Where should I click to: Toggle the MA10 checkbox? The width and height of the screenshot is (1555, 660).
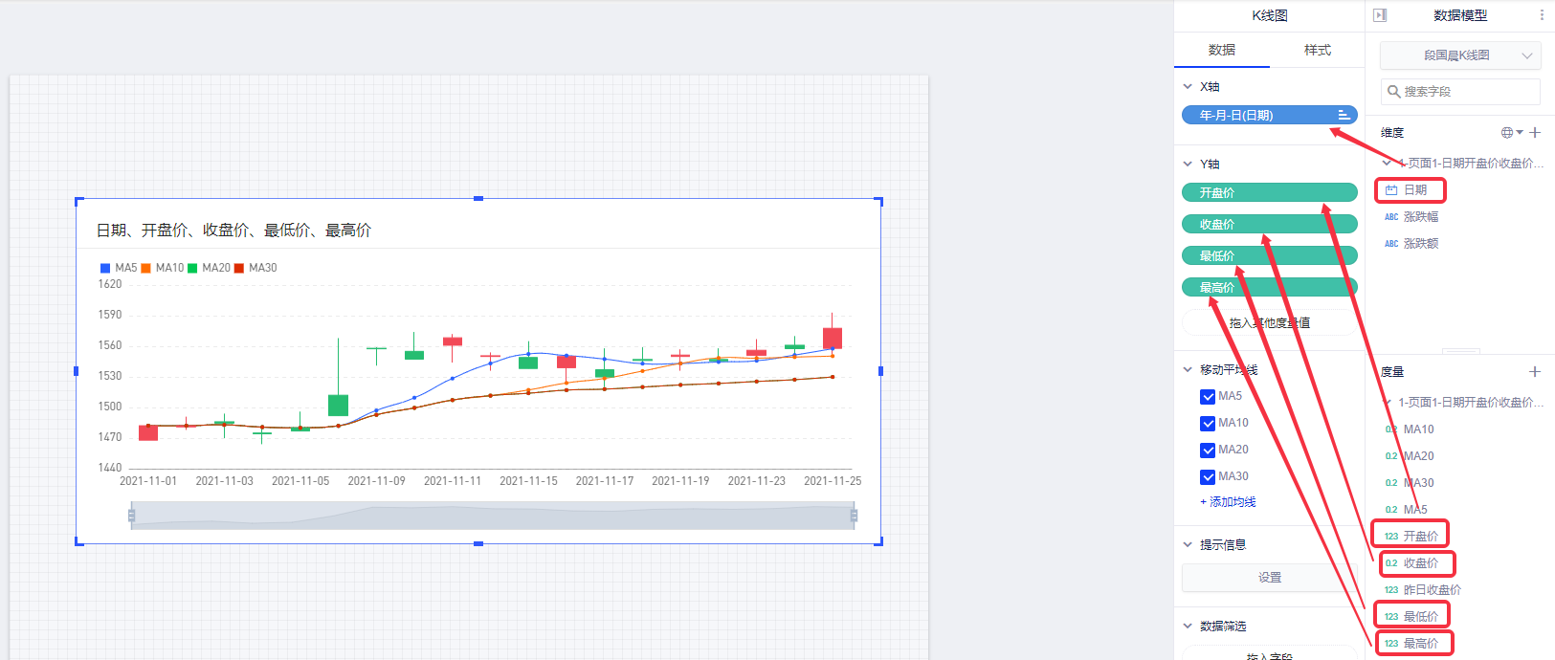tap(1208, 424)
